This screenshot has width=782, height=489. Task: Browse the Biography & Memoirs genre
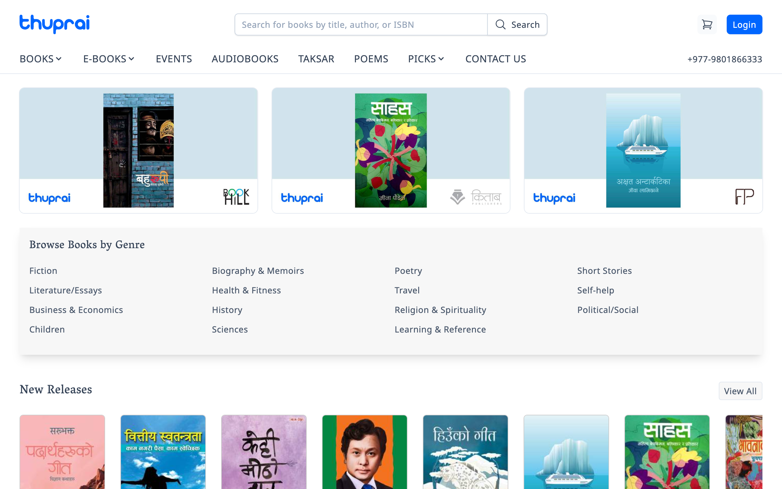pyautogui.click(x=258, y=271)
